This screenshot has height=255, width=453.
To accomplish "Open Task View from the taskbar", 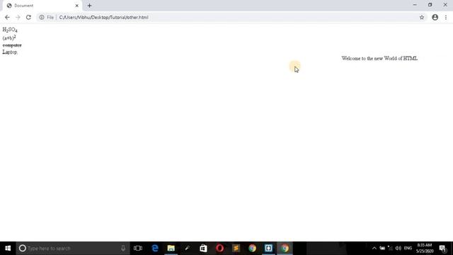I will (x=138, y=248).
